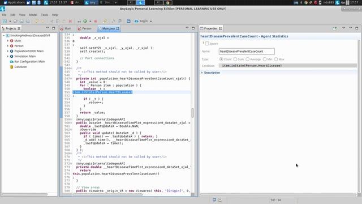Image resolution: width=362 pixels, height=204 pixels.
Task: Click the Properties new-view icon
Action: [x=334, y=28]
